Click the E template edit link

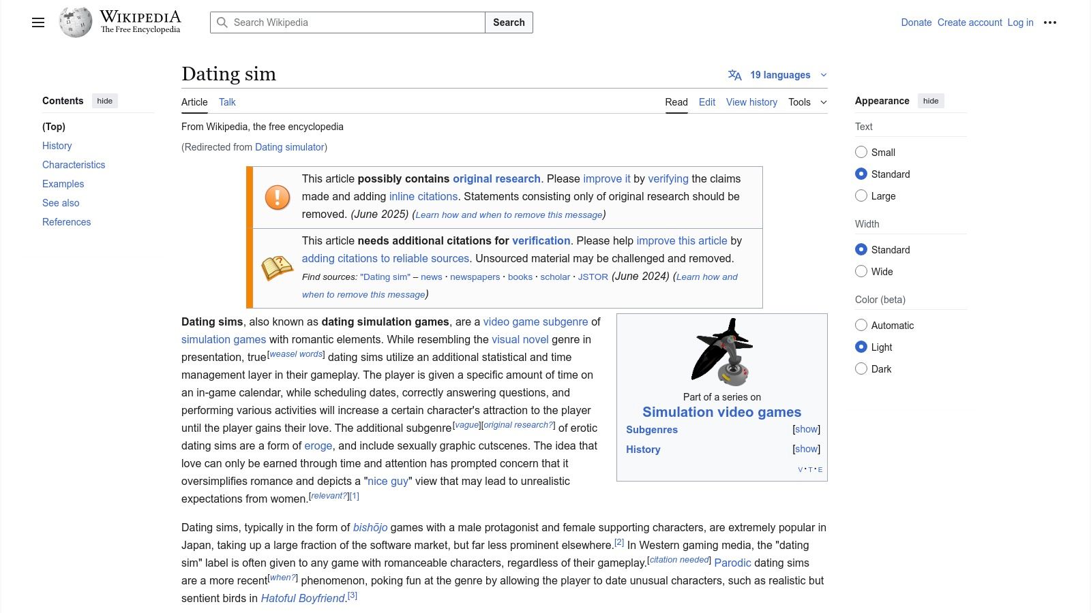point(820,469)
